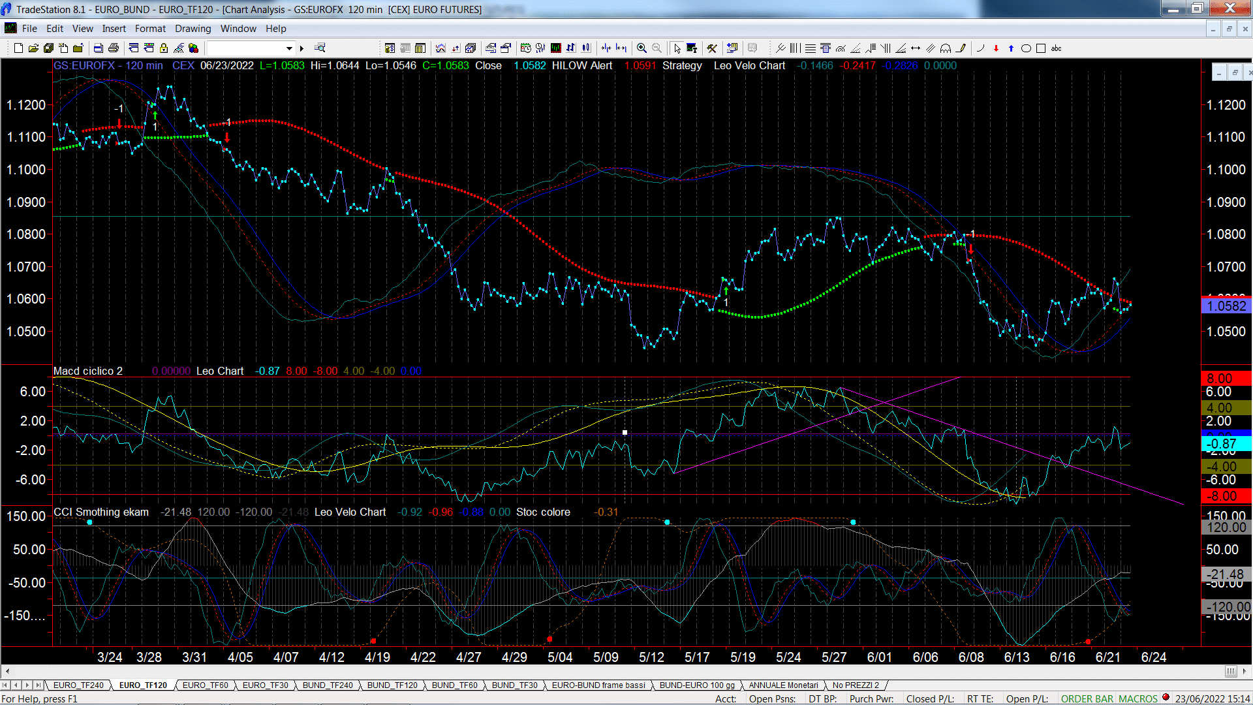Click the candlestick chart style icon
Viewport: 1253px width, 705px height.
[586, 48]
